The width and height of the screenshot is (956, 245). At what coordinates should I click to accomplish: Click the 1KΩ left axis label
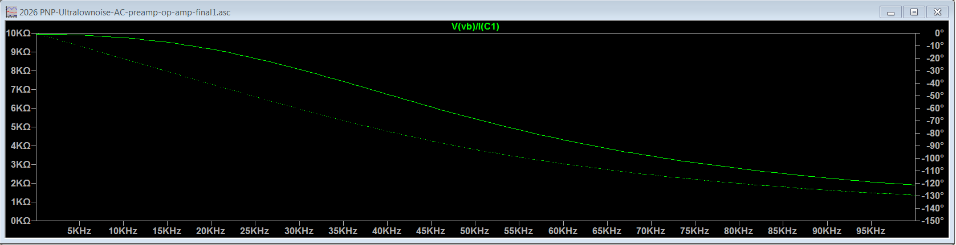coord(21,202)
